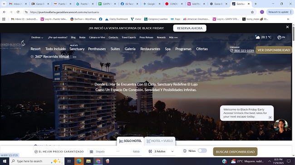Screen dimensions: 295x165
Task: Open the Todo Incluido menu
Action: pos(55,49)
